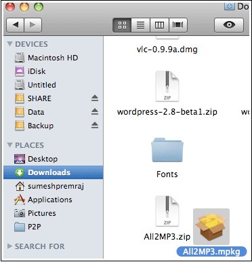The width and height of the screenshot is (252, 262).
Task: Expand the SEARCH FOR section
Action: tap(9, 246)
